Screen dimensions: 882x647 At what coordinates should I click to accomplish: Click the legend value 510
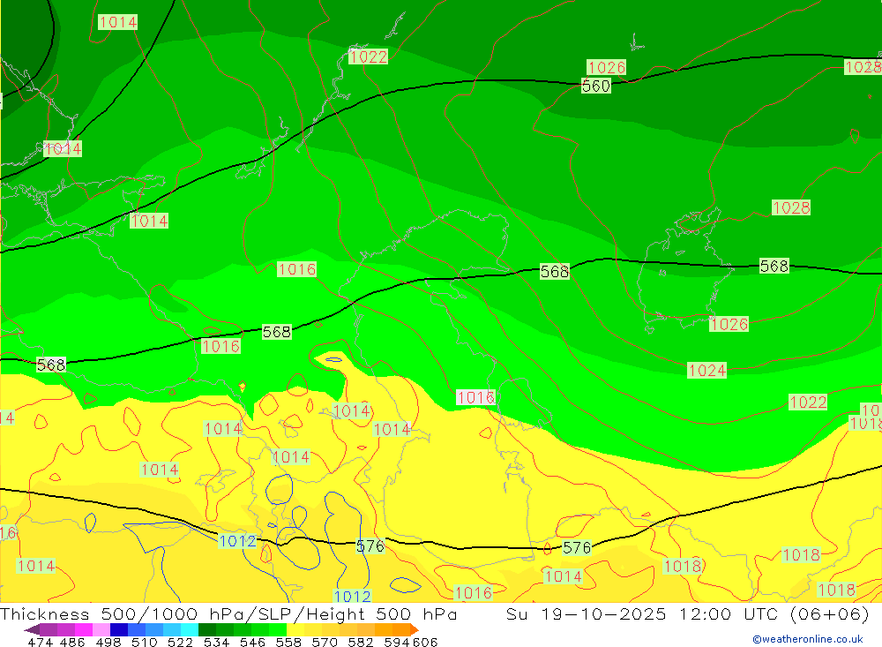click(144, 642)
